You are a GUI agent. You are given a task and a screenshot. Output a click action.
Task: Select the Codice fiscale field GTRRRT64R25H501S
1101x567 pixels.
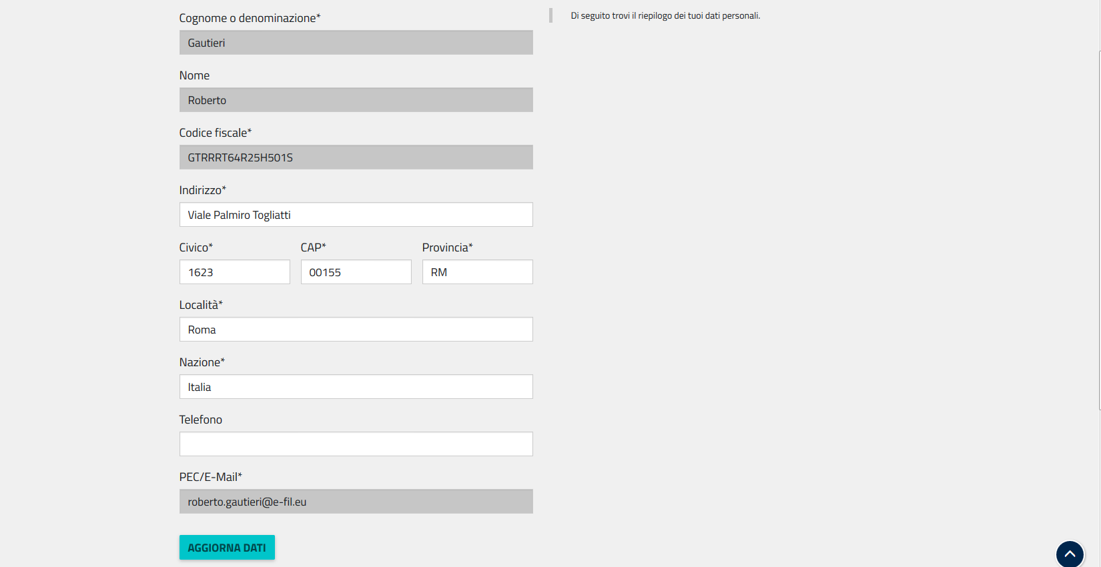[x=356, y=157]
